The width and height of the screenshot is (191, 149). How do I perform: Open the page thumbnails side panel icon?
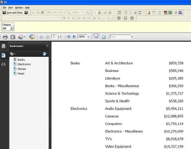click(x=4, y=46)
